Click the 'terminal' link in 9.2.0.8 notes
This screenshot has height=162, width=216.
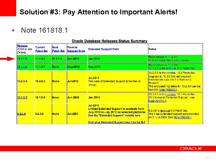[x=165, y=110]
